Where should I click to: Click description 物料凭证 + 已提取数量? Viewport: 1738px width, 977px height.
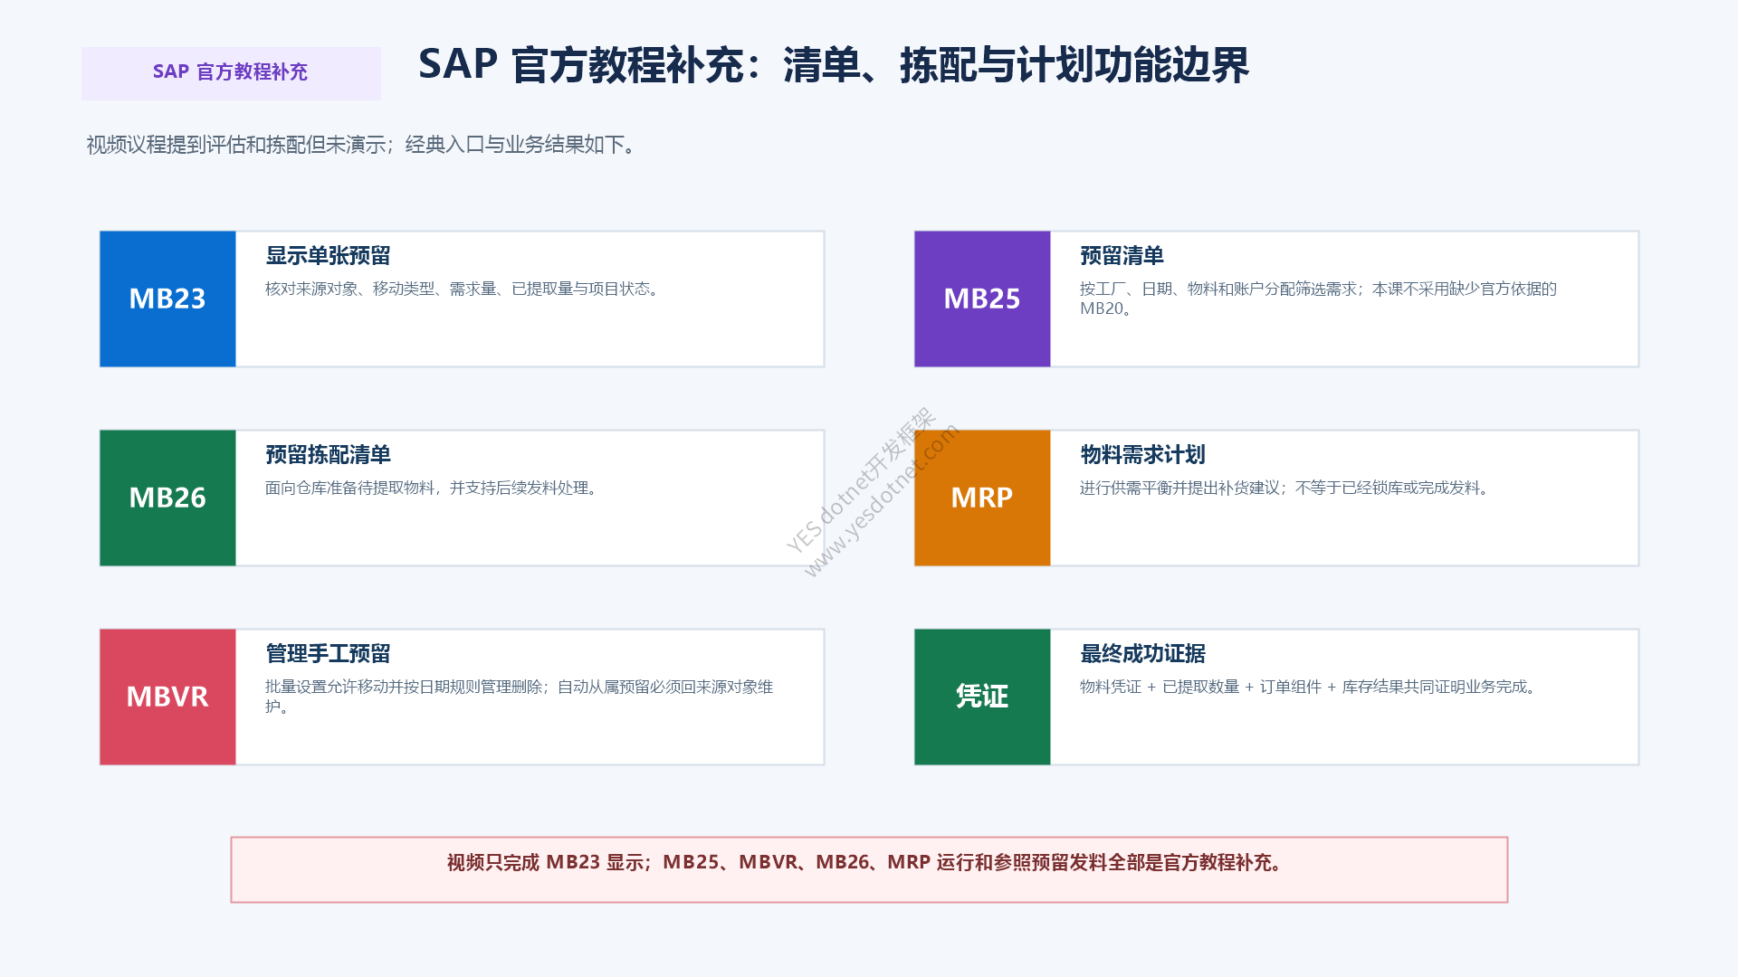(1310, 687)
